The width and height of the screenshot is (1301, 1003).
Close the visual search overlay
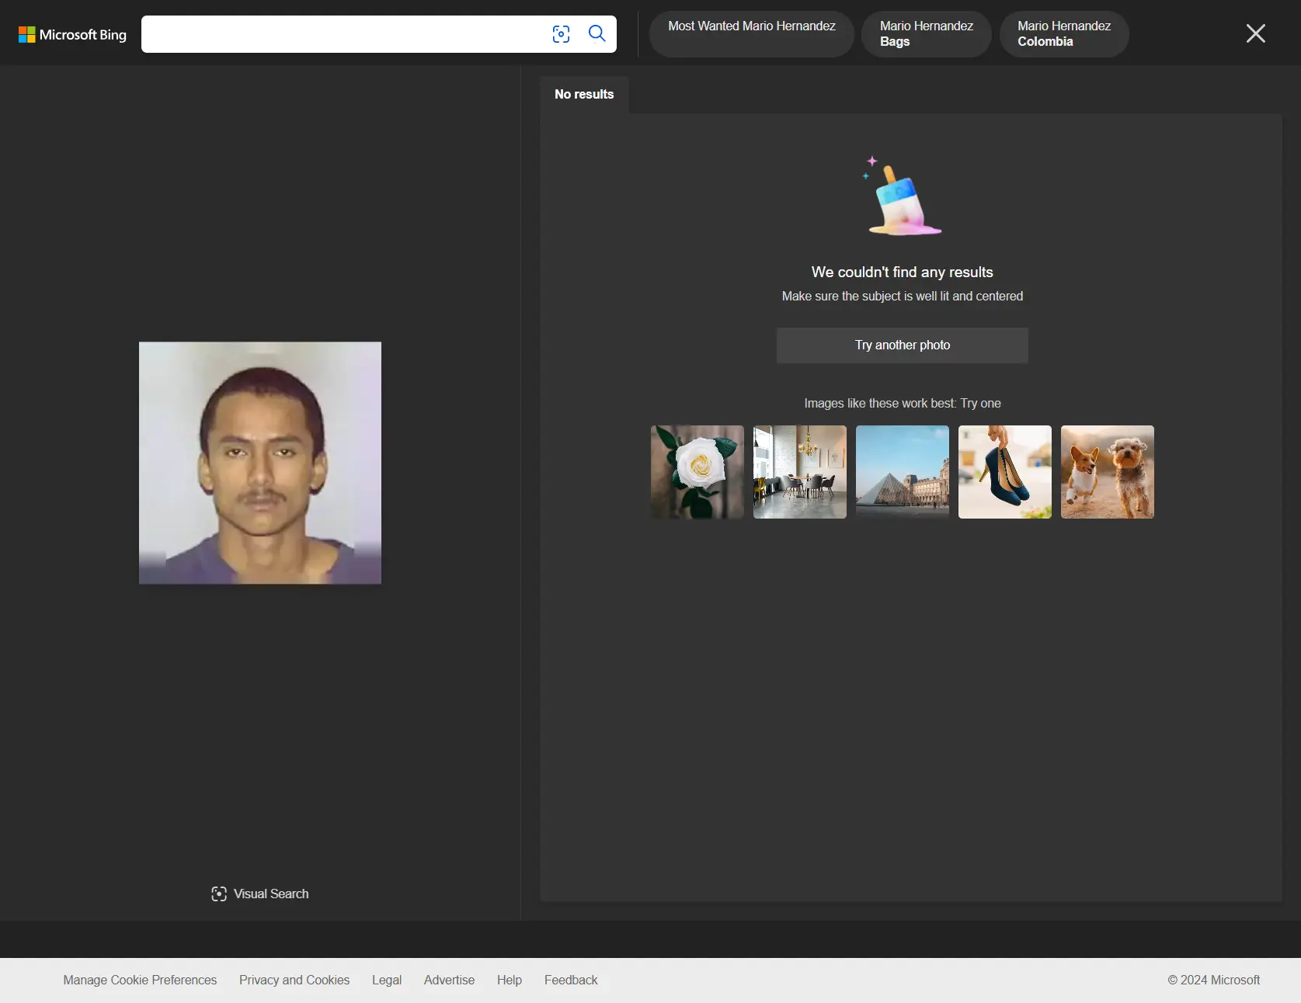pyautogui.click(x=1255, y=33)
